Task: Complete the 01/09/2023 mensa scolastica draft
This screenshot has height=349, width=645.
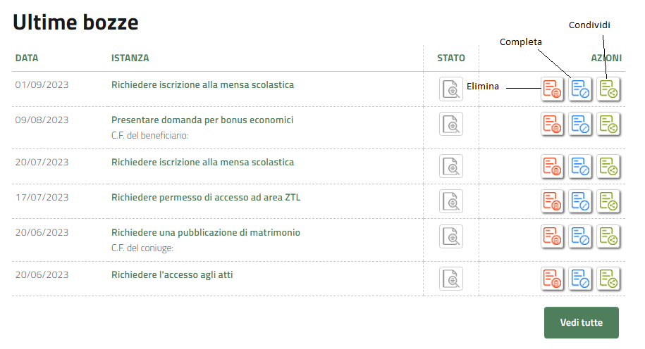Action: point(581,89)
